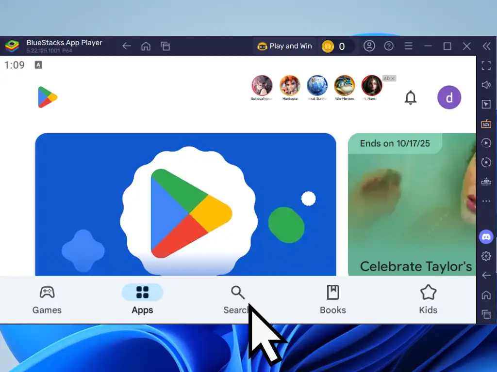Open BlueStacks settings gear in sidebar
This screenshot has width=497, height=372.
pyautogui.click(x=486, y=256)
